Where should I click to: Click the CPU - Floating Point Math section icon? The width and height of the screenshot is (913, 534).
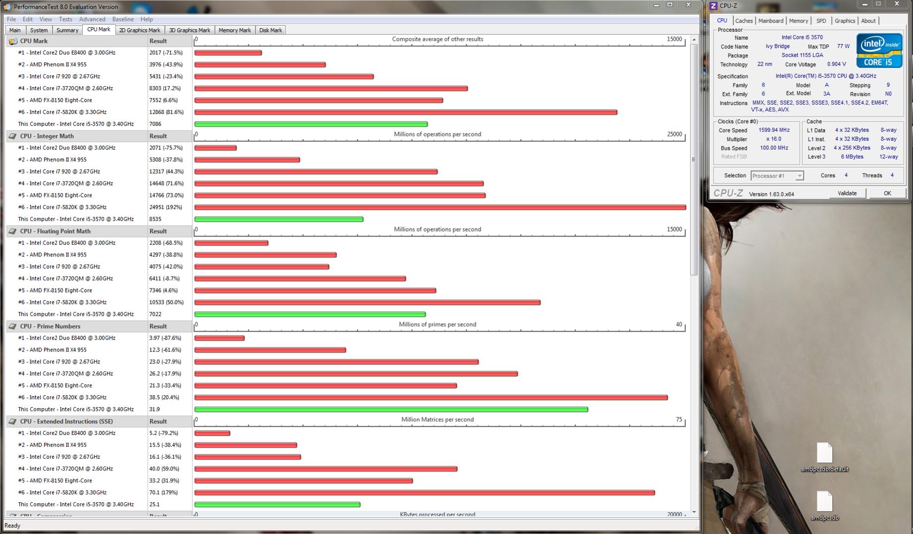pyautogui.click(x=13, y=232)
